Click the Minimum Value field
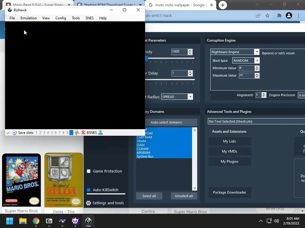This screenshot has height=228, width=305. (x=247, y=68)
